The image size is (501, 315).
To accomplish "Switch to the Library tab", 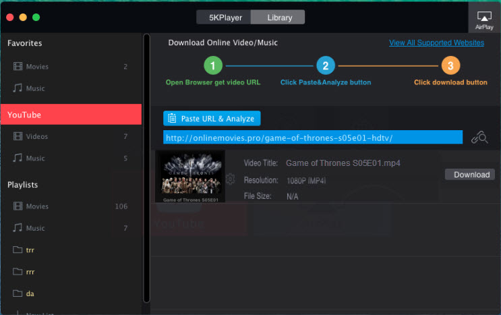I will pyautogui.click(x=278, y=18).
